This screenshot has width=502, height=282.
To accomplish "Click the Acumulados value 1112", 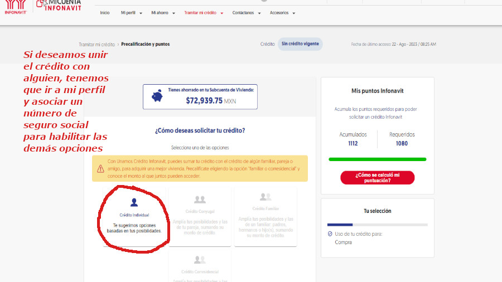I will point(353,144).
